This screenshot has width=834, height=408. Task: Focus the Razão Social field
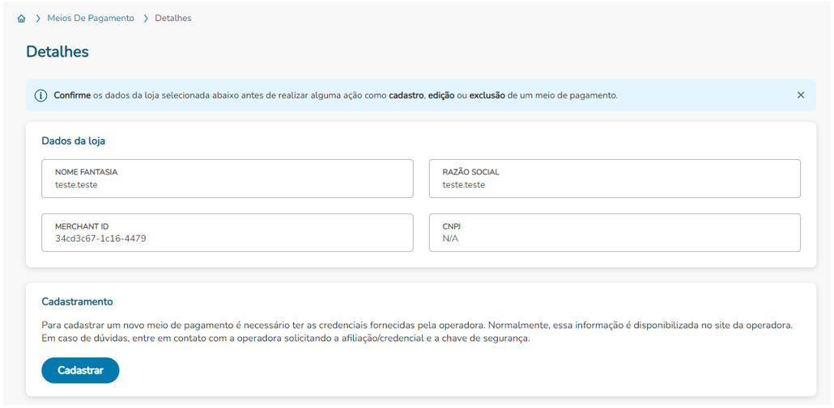[615, 179]
